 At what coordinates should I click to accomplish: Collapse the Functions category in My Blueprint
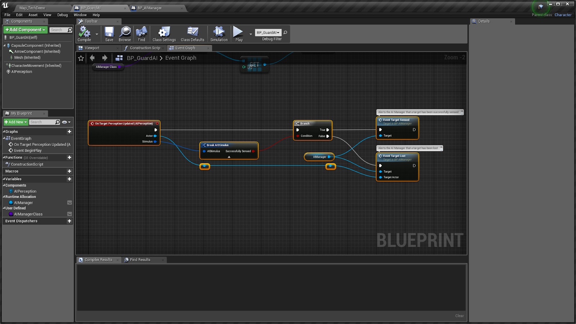pos(4,157)
